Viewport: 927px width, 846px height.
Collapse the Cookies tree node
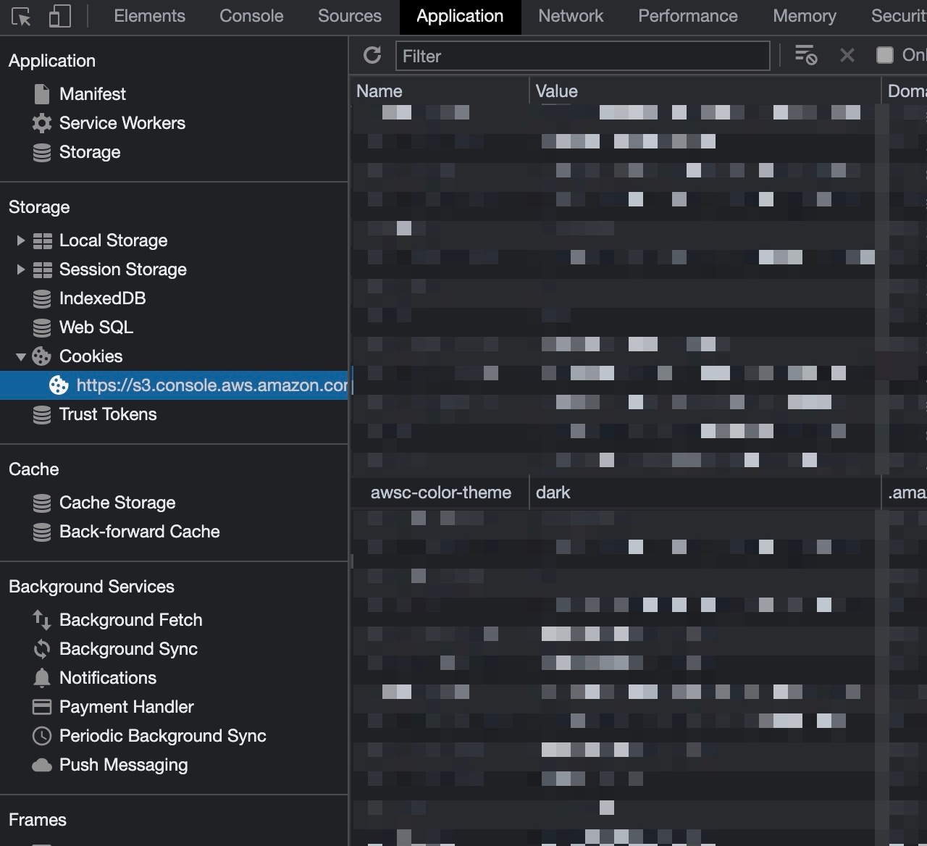[20, 356]
